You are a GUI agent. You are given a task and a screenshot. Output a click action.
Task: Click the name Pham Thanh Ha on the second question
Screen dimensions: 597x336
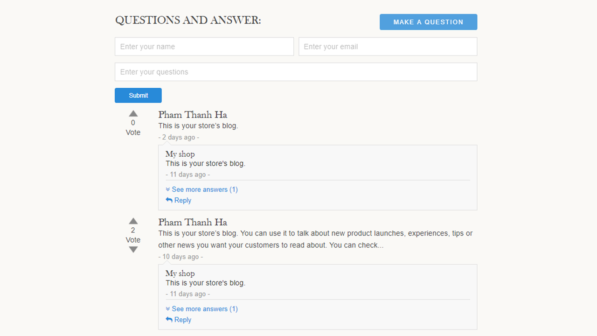[x=193, y=222]
